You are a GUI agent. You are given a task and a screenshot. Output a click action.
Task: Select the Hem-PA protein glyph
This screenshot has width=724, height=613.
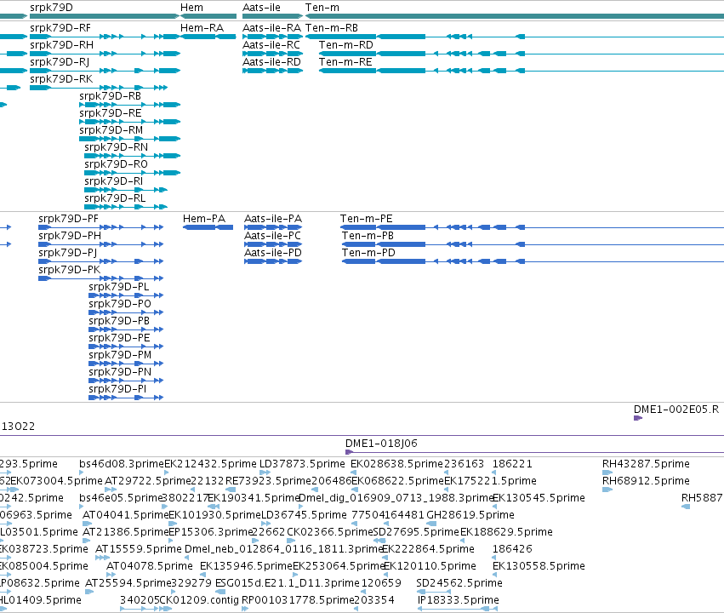click(208, 227)
